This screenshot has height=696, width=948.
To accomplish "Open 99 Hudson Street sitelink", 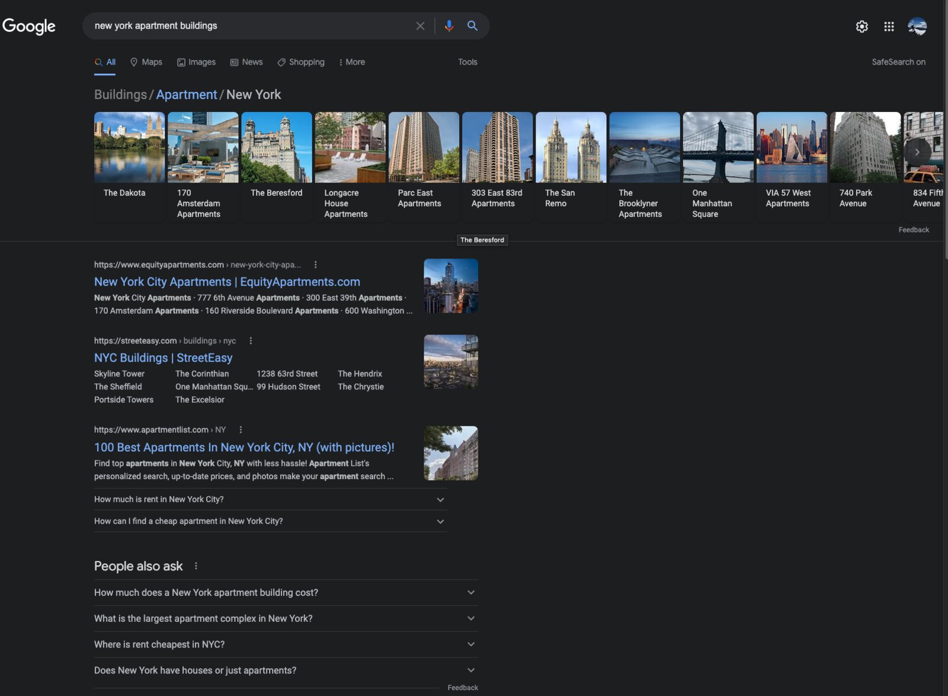I will (x=289, y=387).
